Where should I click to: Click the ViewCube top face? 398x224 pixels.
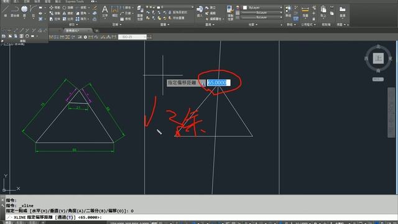coord(378,58)
